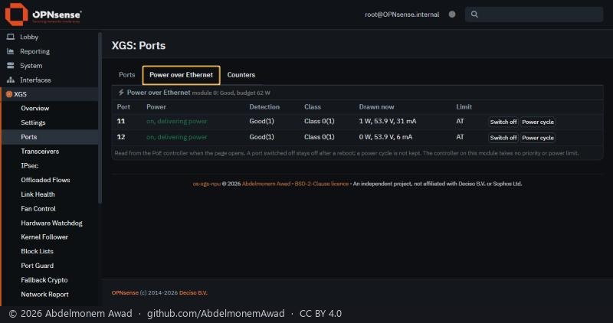Click 'on, delivering power' for port 11
Image resolution: width=613 pixels, height=323 pixels.
177,121
